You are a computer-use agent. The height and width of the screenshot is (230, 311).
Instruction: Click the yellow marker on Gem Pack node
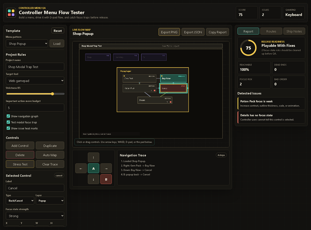[x=124, y=76]
